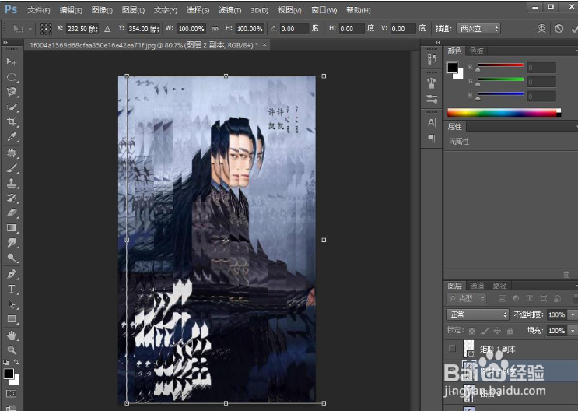This screenshot has height=411, width=578.
Task: Select the Dodge tool
Action: coord(12,258)
